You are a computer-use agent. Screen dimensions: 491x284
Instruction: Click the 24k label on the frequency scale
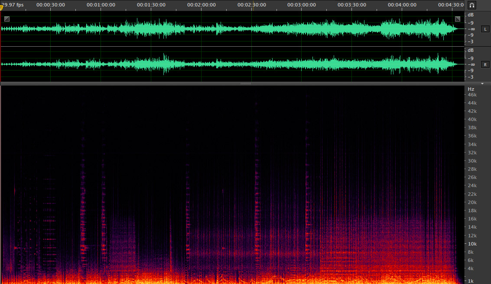(x=472, y=185)
